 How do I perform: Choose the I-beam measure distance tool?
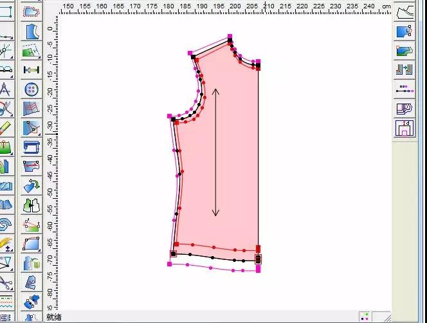[x=31, y=70]
